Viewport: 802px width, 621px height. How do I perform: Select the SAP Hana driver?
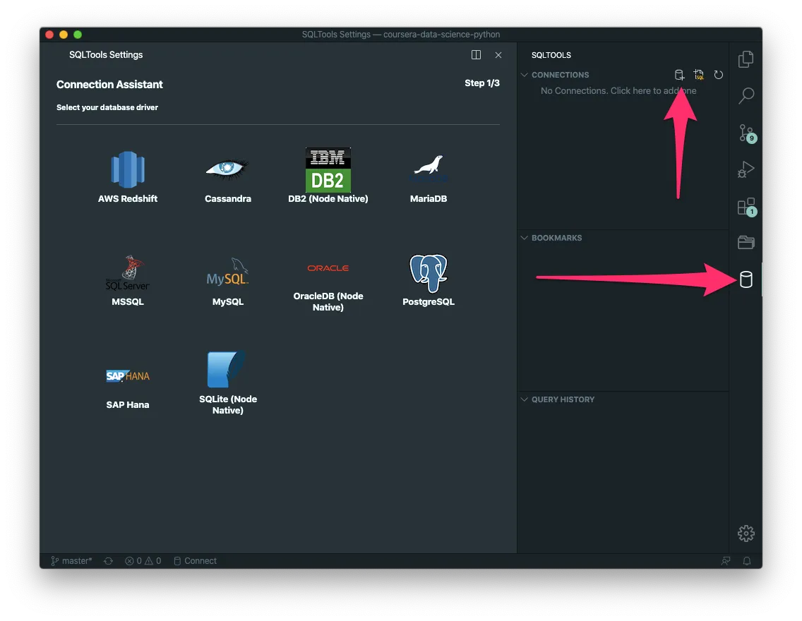(128, 388)
